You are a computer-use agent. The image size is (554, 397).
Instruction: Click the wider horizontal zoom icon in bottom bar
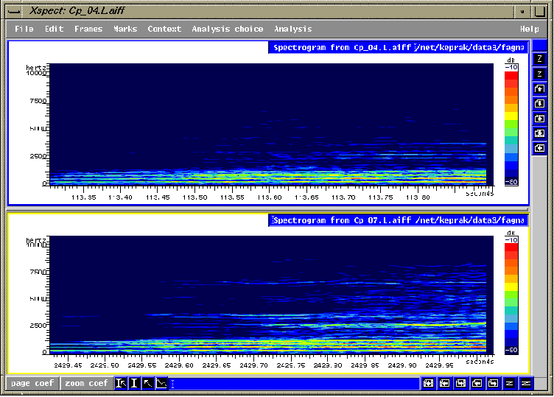526,383
